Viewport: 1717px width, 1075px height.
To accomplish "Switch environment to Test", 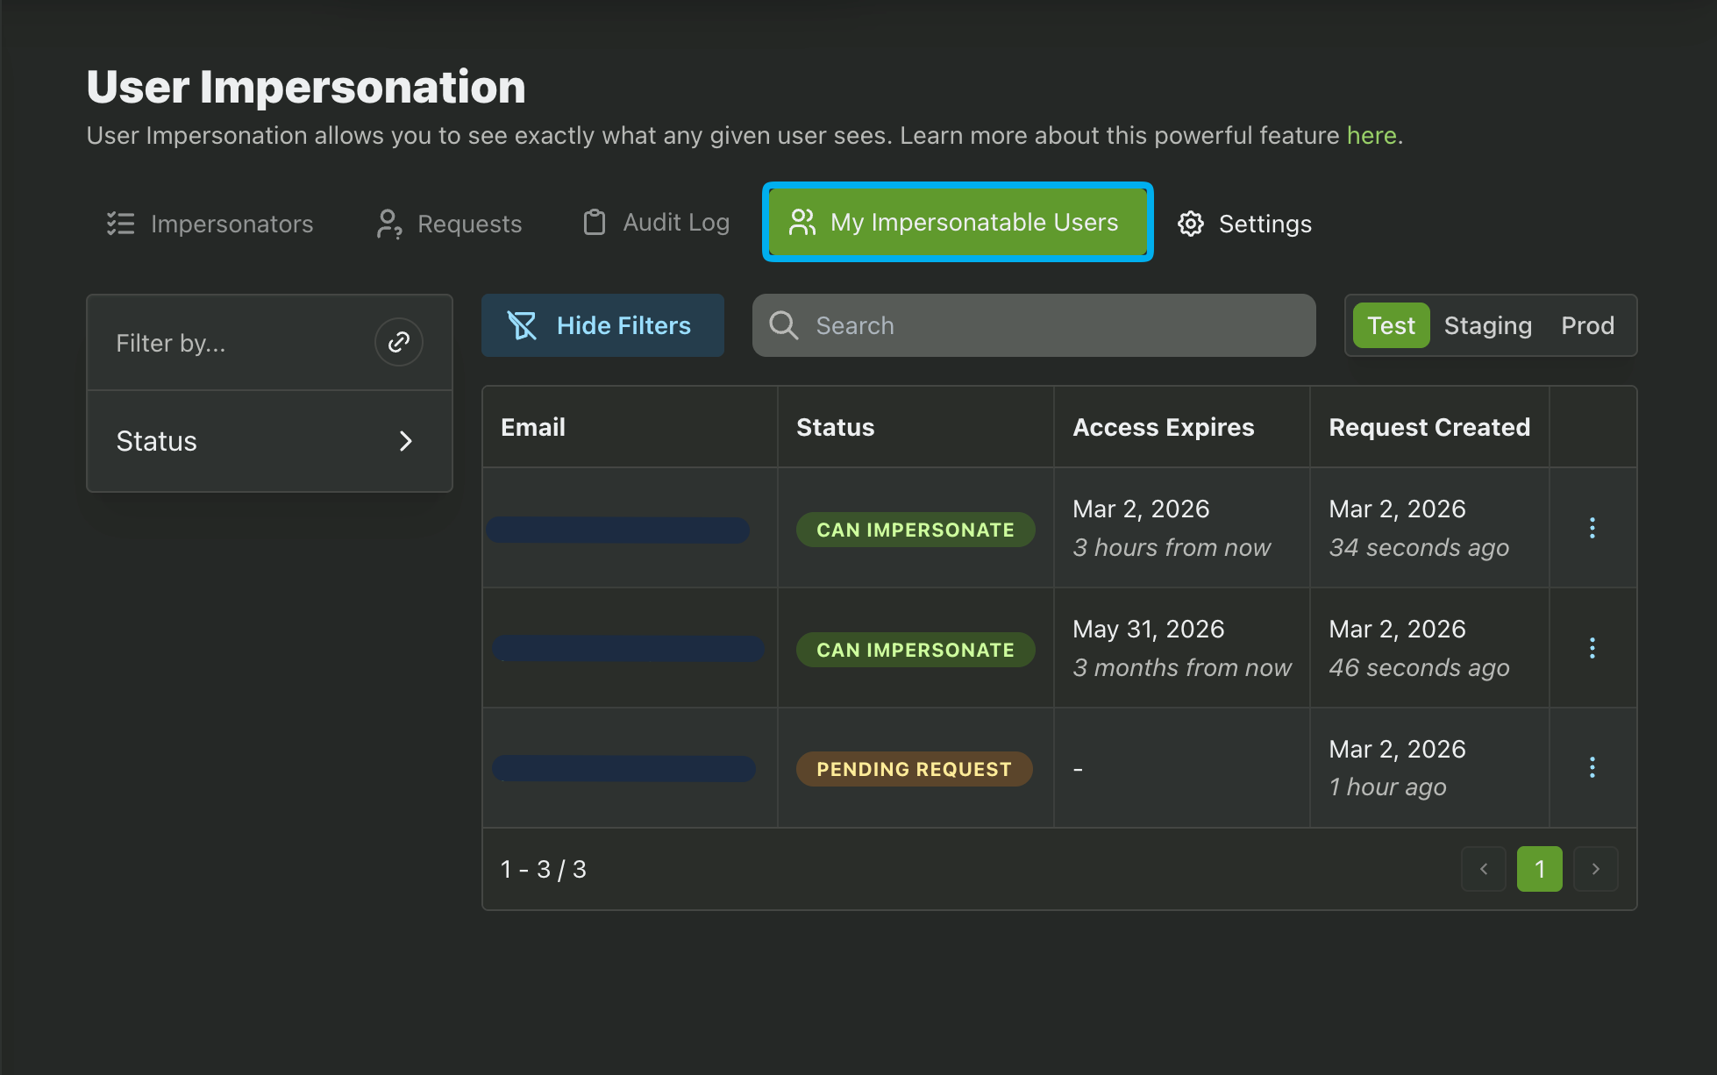I will pyautogui.click(x=1391, y=325).
